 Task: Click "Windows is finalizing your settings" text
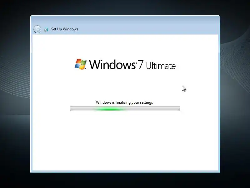tap(124, 102)
